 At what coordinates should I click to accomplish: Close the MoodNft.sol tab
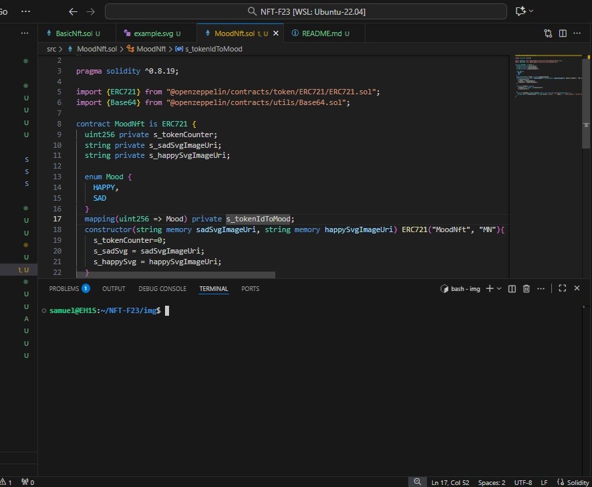coord(276,33)
